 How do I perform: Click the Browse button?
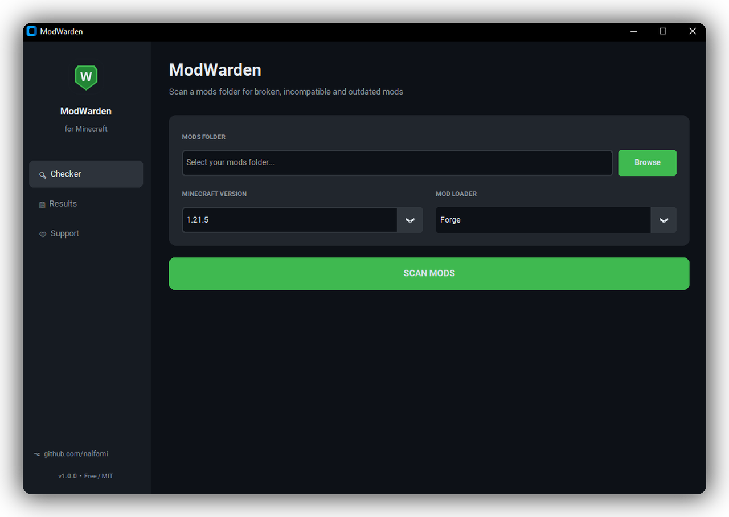pyautogui.click(x=648, y=163)
